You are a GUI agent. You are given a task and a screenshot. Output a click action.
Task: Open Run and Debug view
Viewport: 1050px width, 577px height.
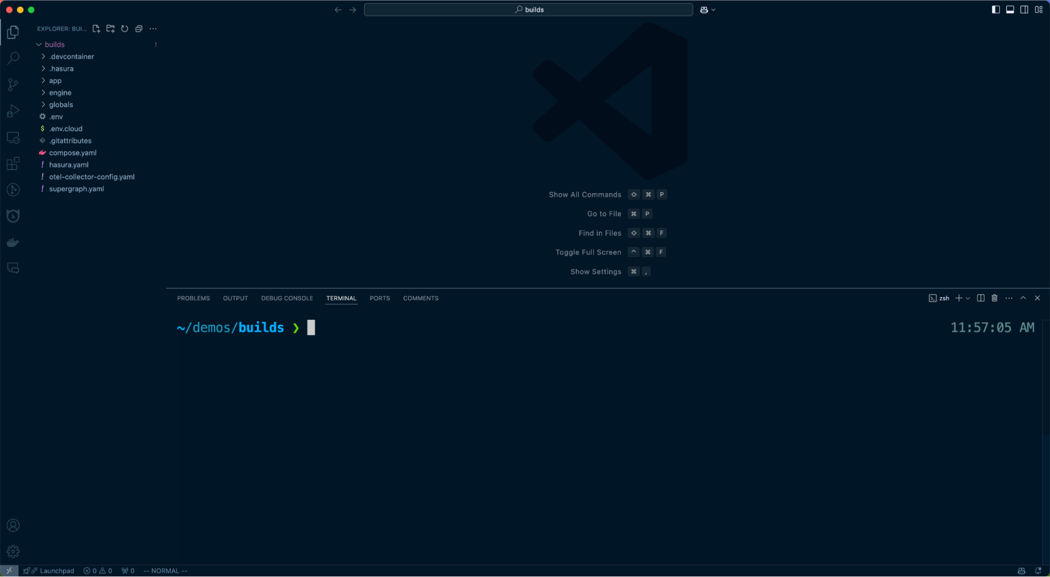tap(13, 111)
